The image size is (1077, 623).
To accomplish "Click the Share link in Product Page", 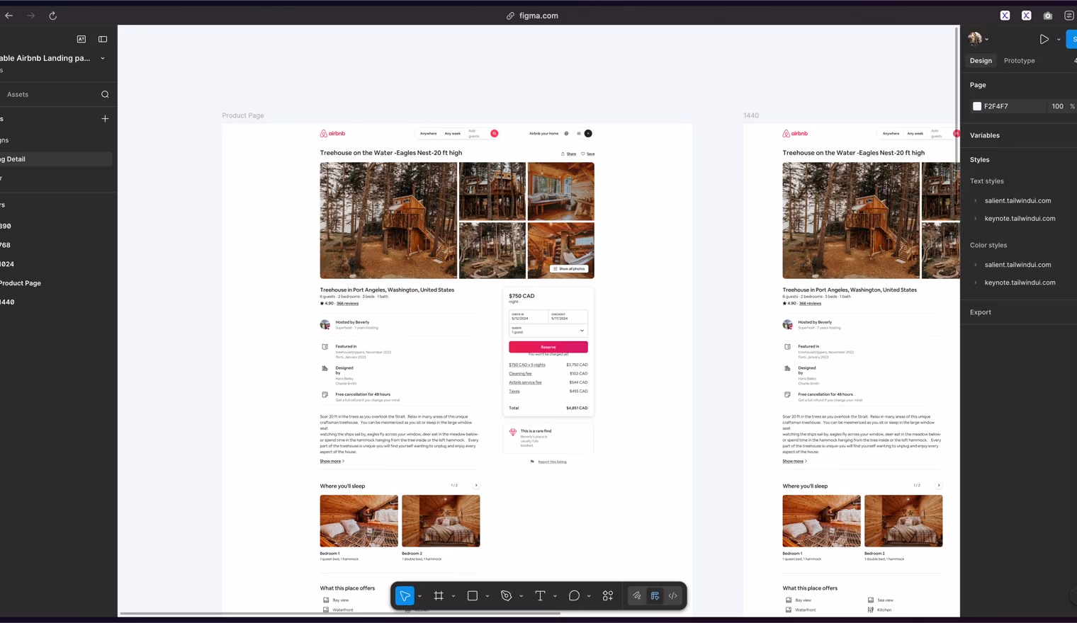I will (569, 154).
